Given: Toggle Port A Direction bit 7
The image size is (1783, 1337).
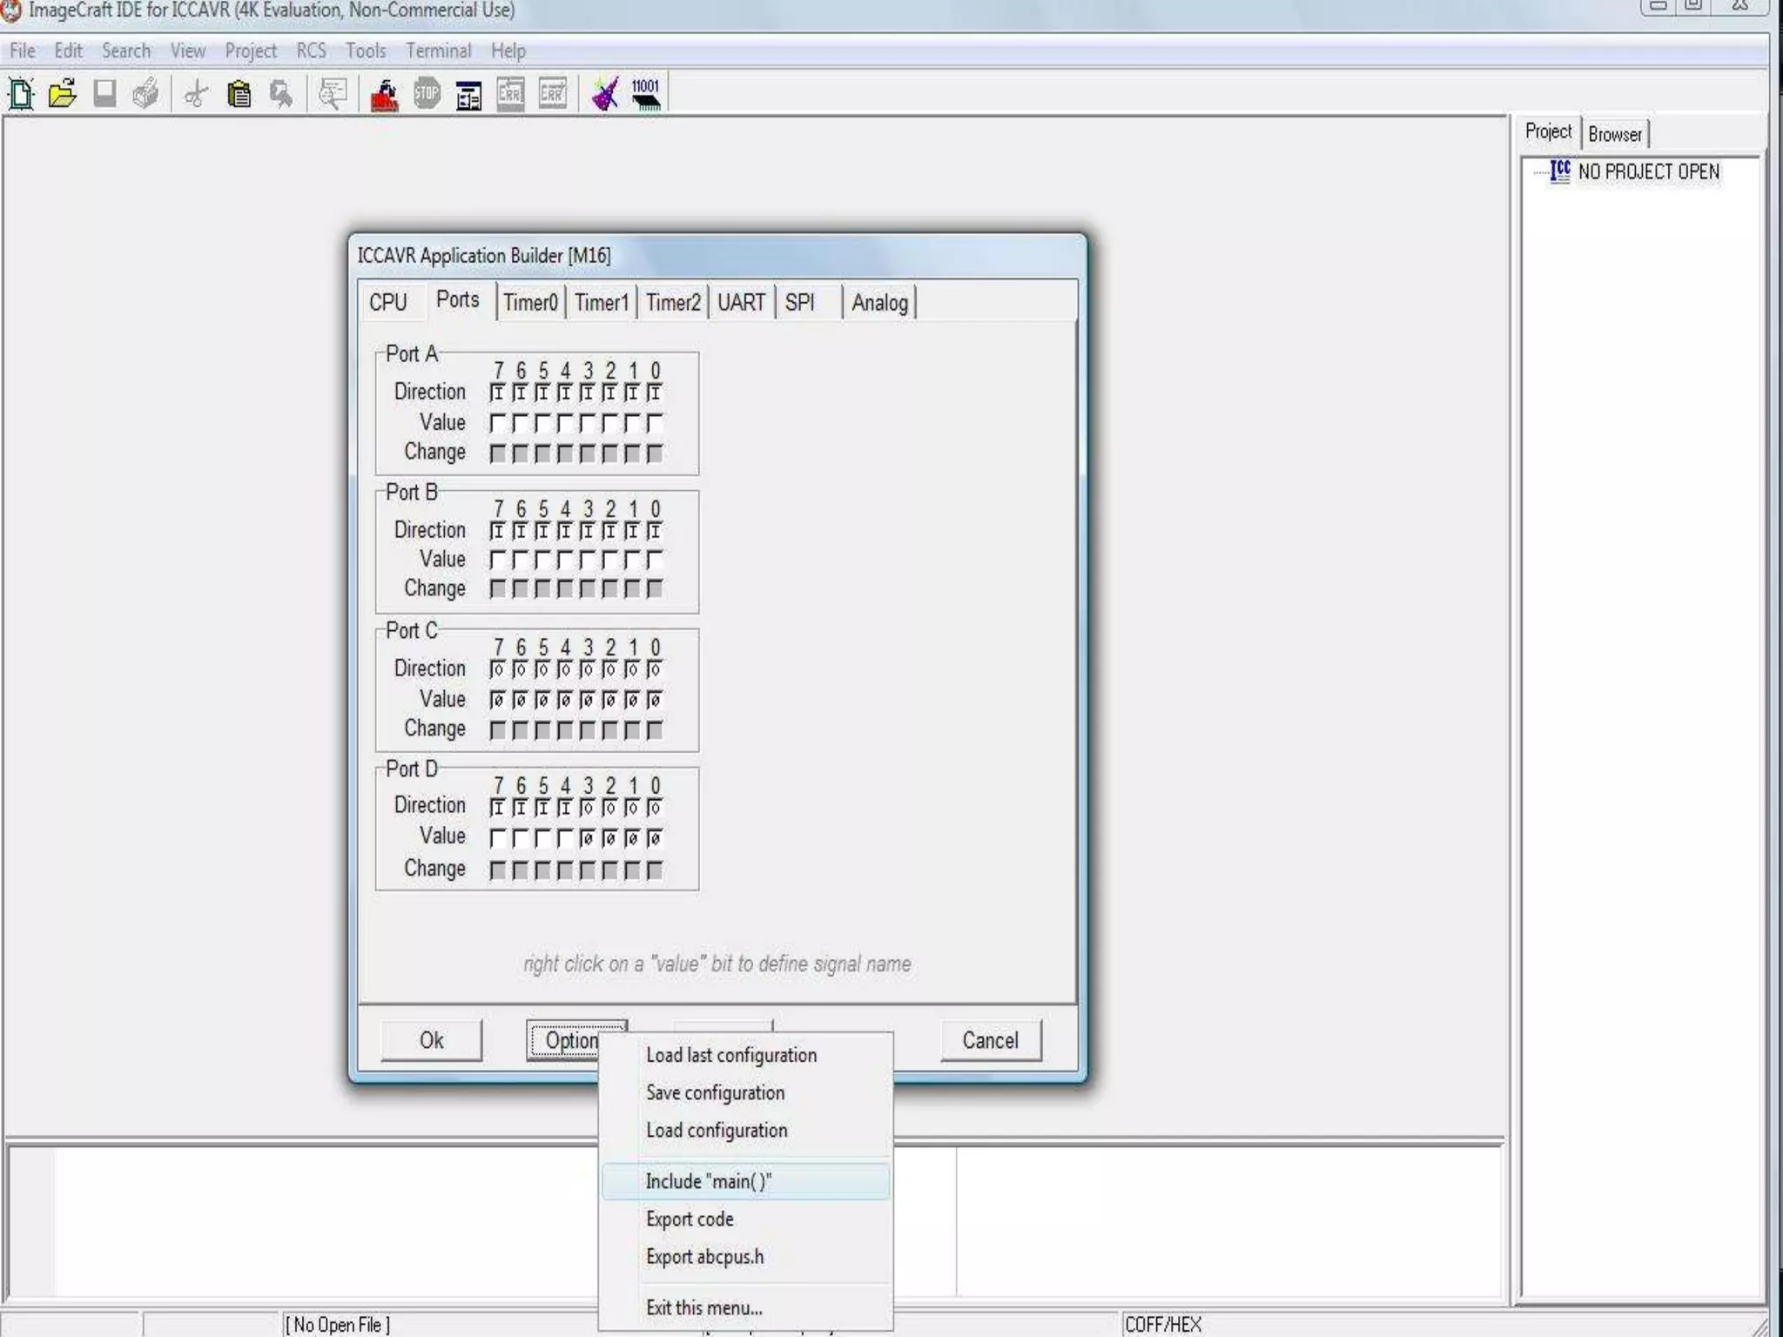Looking at the screenshot, I should tap(497, 393).
